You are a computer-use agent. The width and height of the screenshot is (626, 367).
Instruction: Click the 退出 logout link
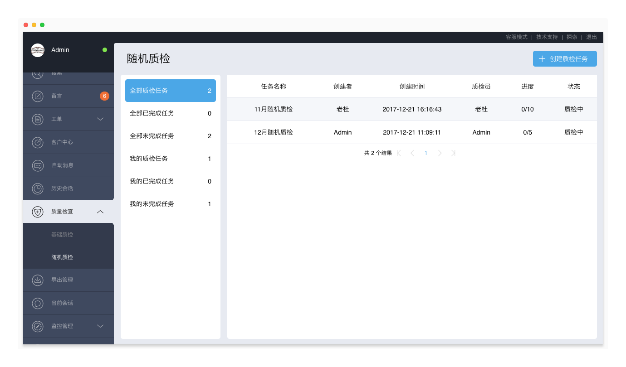[591, 37]
